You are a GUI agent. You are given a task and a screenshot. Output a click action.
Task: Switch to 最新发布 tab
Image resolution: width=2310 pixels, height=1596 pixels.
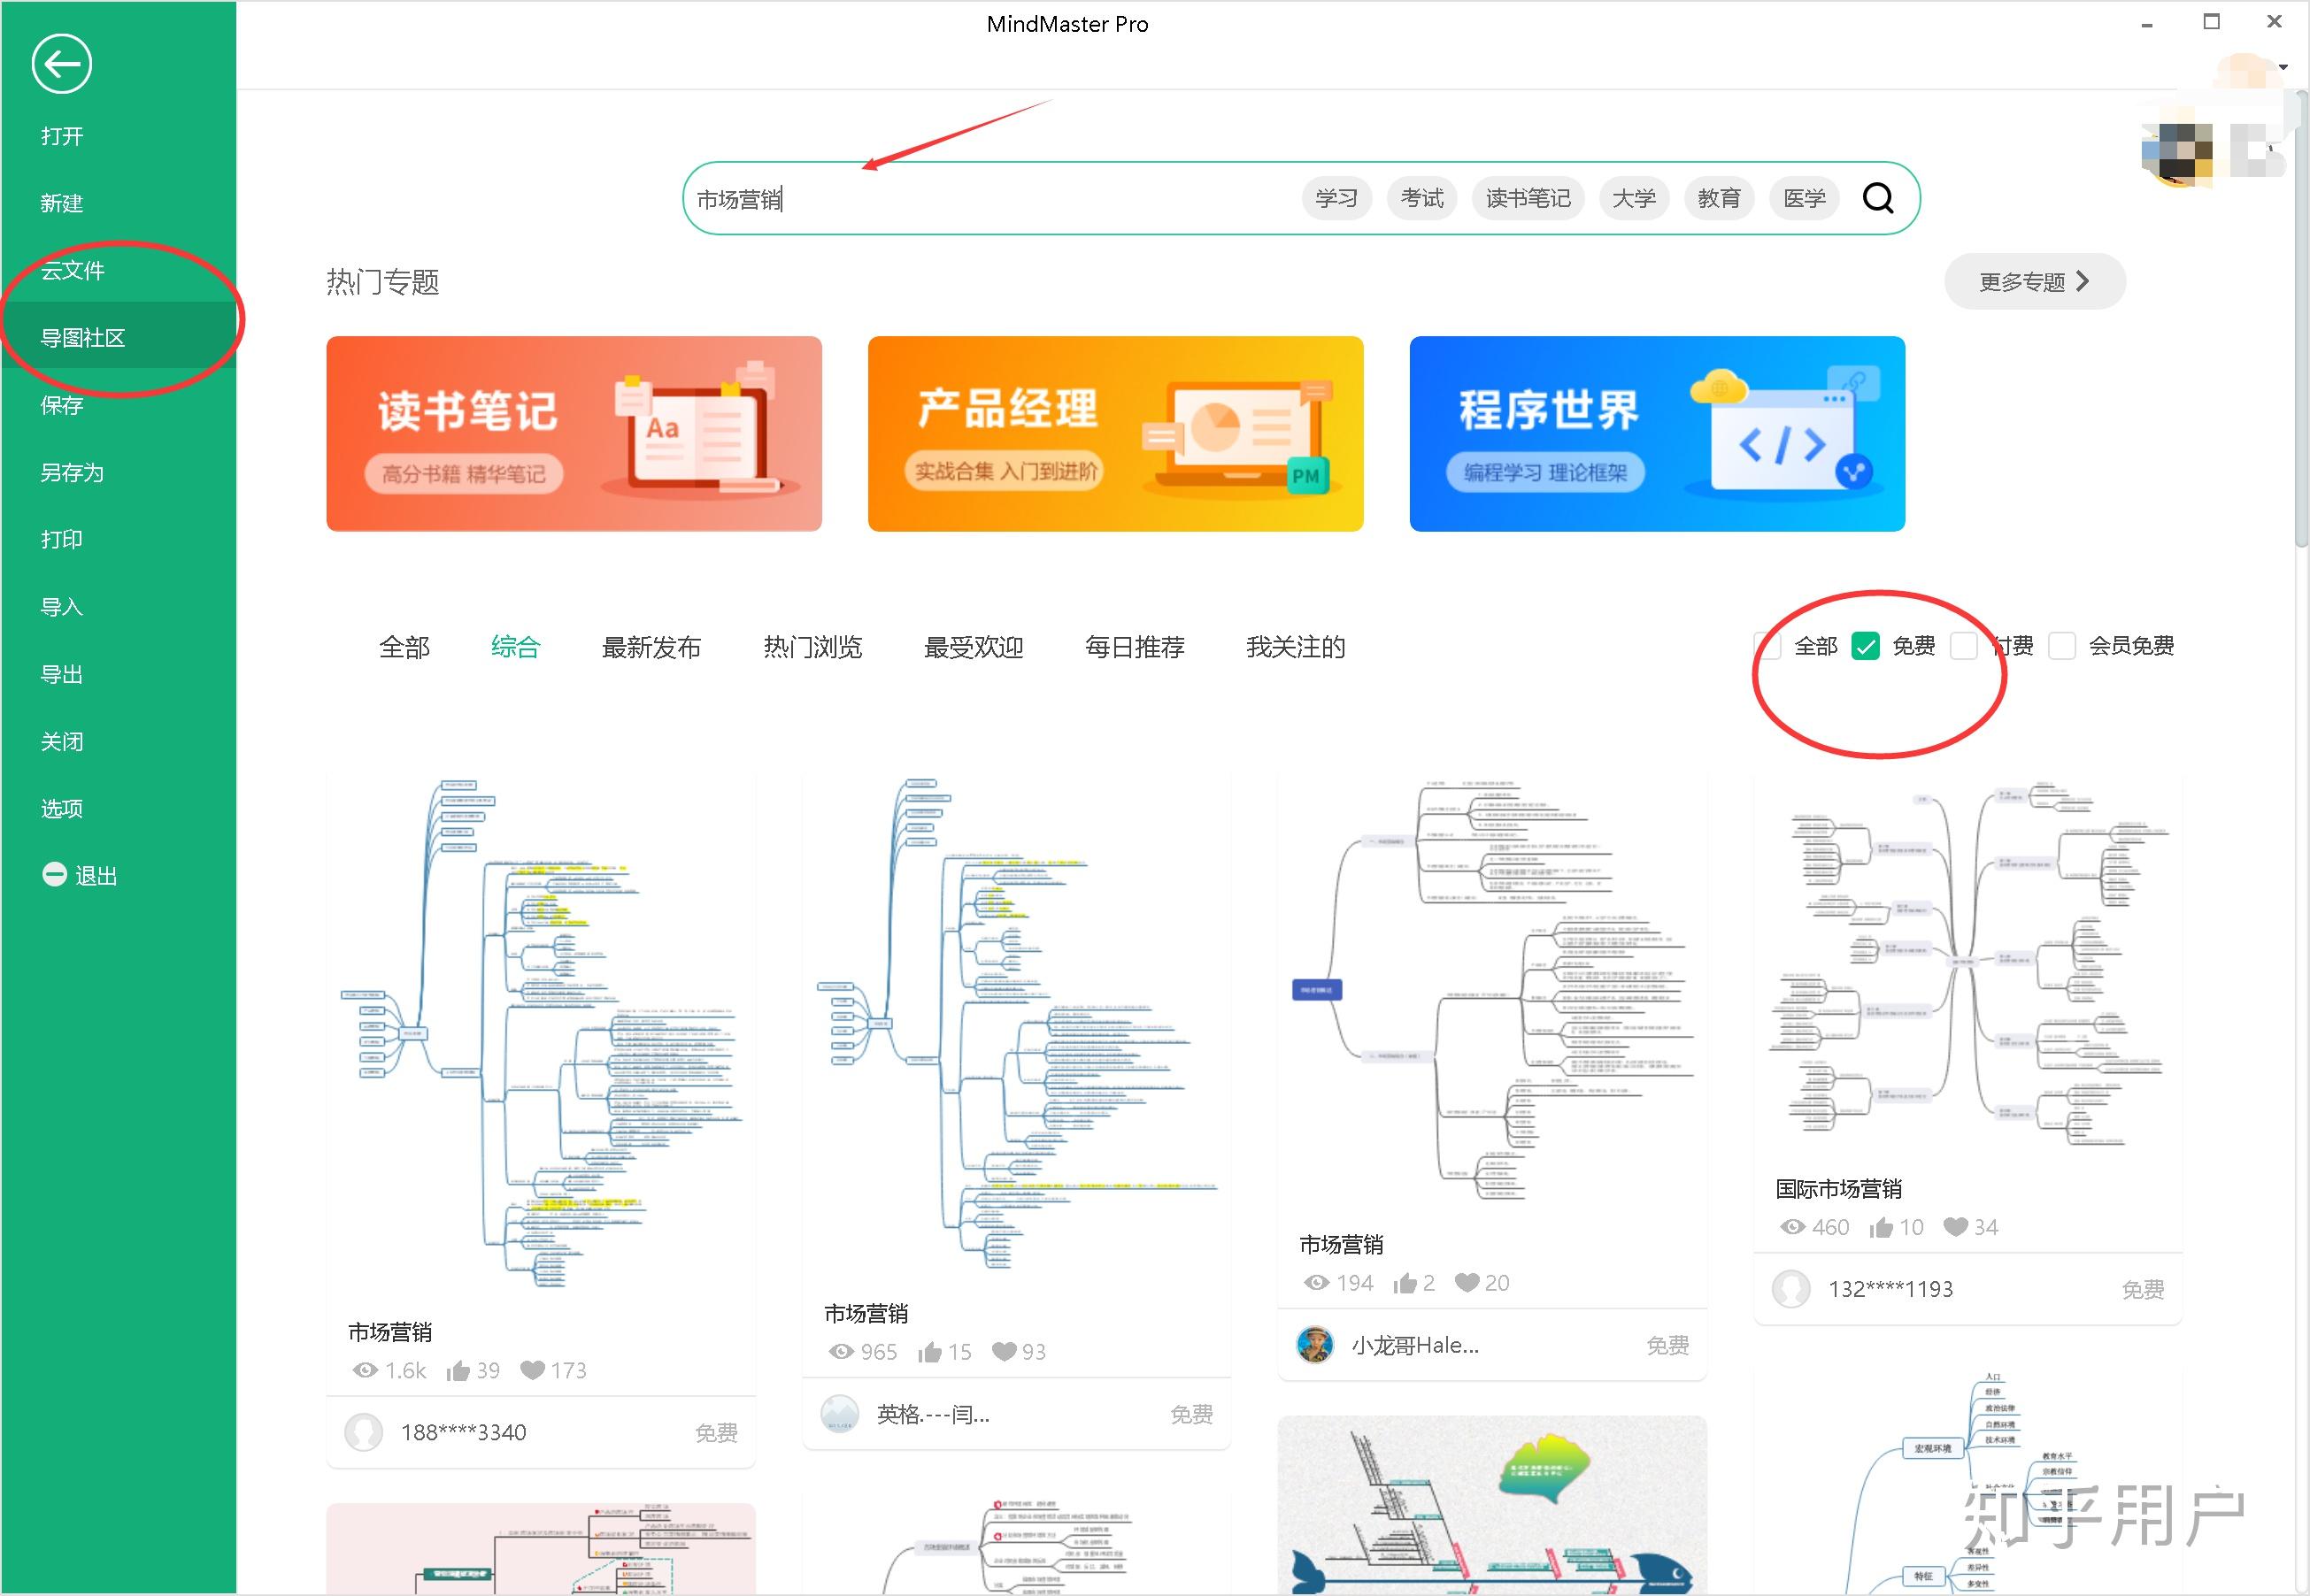click(x=651, y=647)
